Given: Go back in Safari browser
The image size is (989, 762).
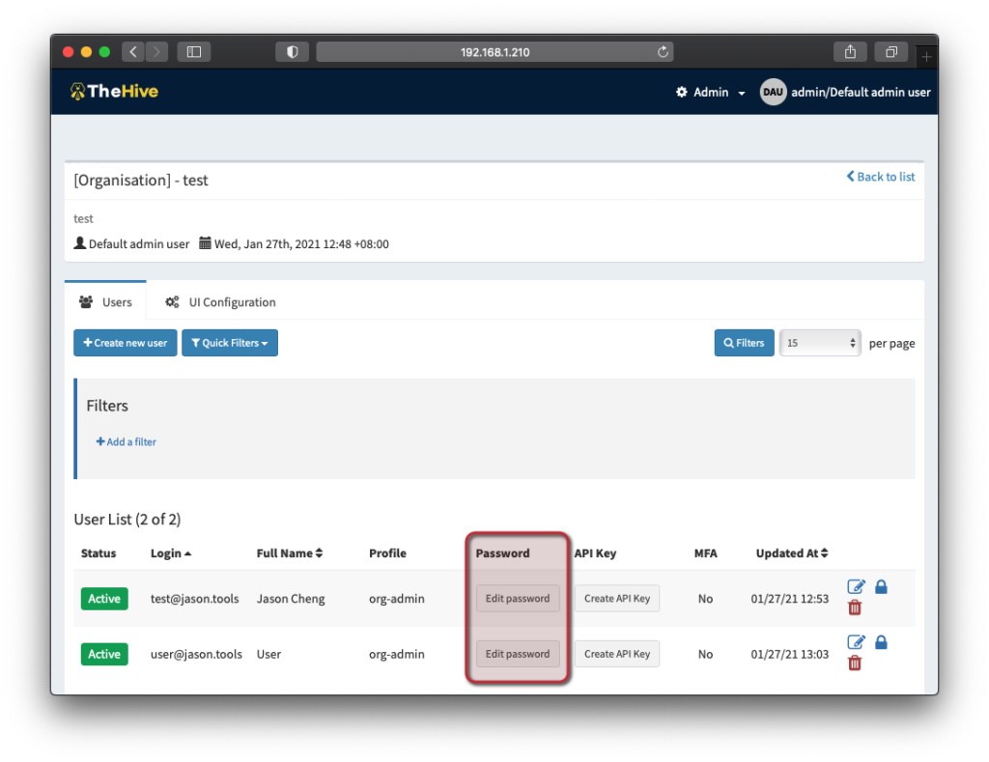Looking at the screenshot, I should pyautogui.click(x=133, y=52).
